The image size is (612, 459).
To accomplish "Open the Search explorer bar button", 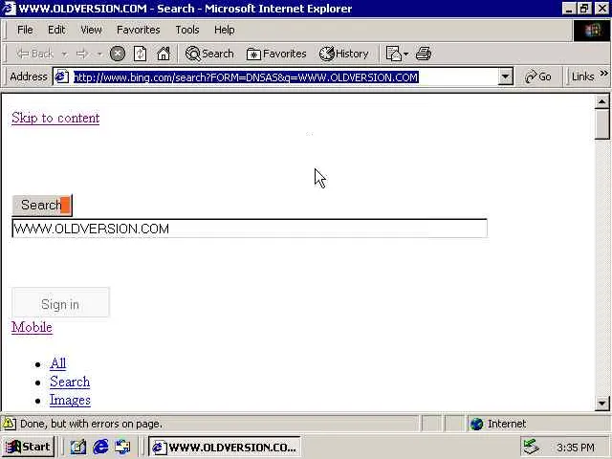I will [209, 54].
